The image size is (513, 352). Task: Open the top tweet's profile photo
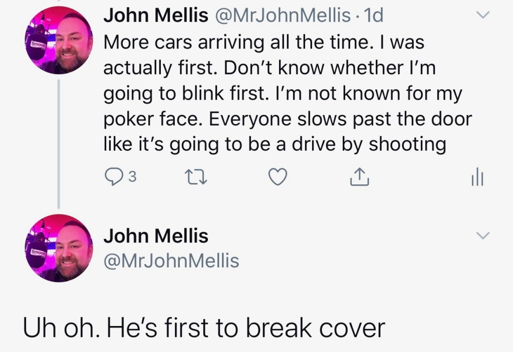pyautogui.click(x=60, y=41)
